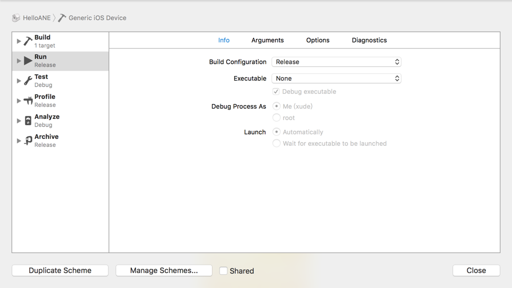Click the Archive action icon
The height and width of the screenshot is (288, 512).
pyautogui.click(x=28, y=141)
